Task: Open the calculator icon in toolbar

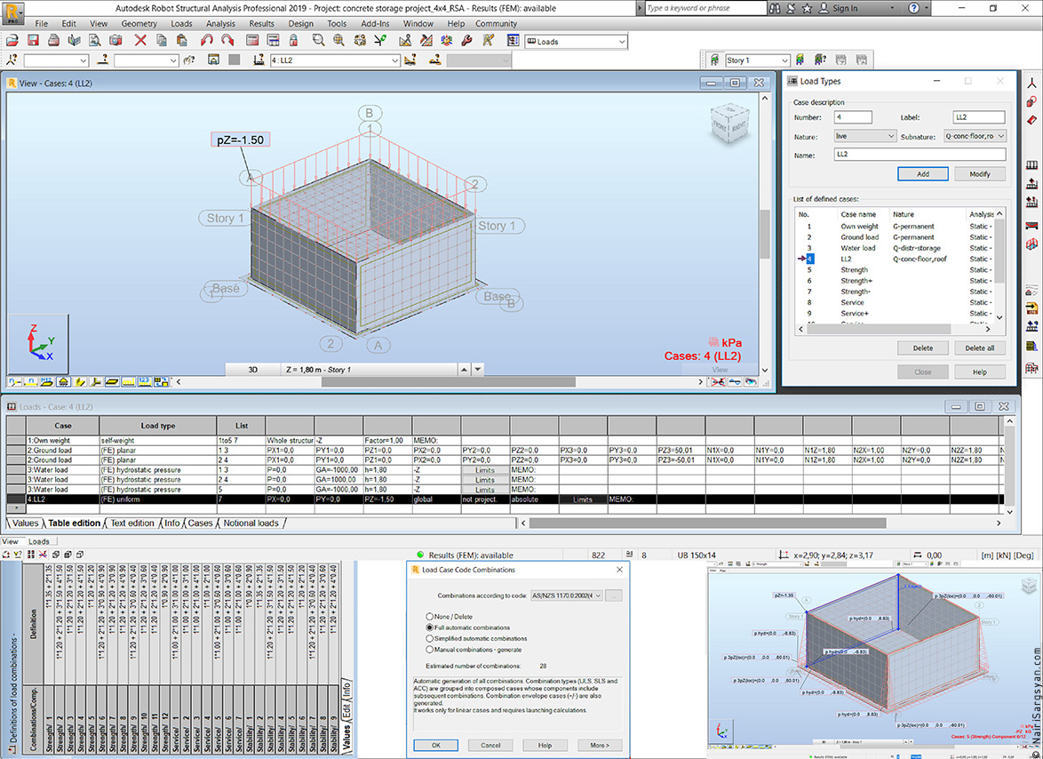Action: pyautogui.click(x=252, y=41)
